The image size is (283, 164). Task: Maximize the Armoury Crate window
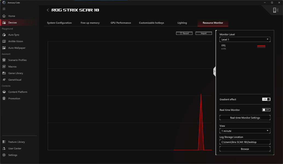point(272,2)
